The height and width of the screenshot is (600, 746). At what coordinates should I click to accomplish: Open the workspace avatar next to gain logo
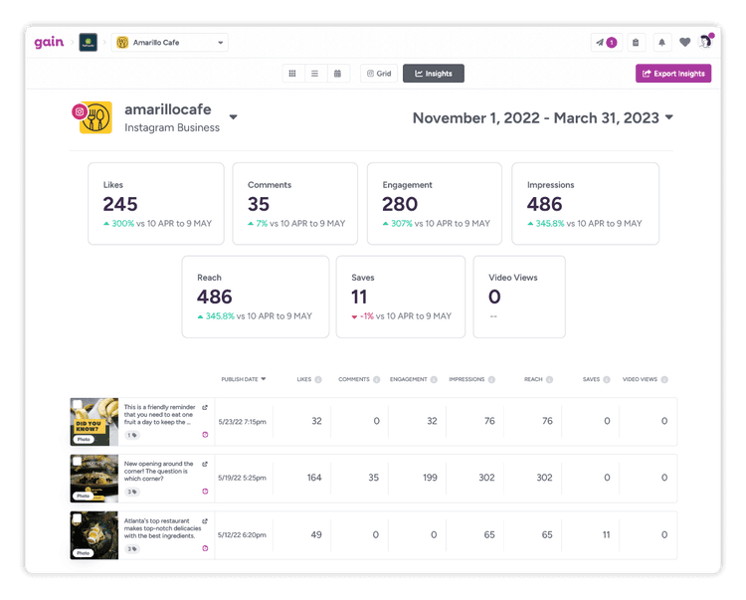[x=88, y=43]
